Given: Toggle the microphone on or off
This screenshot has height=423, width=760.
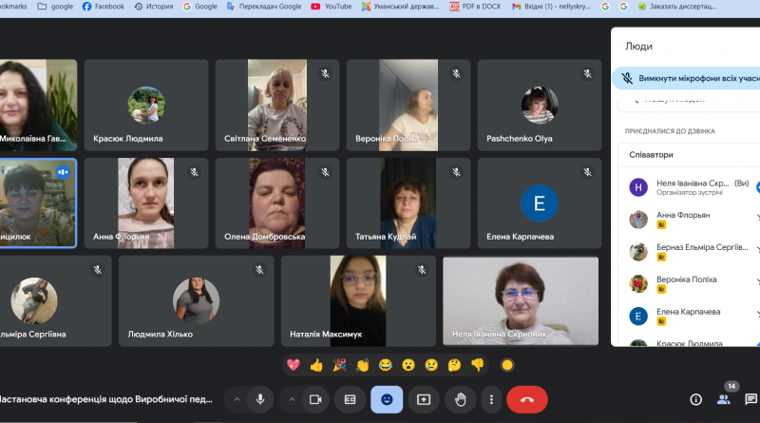Looking at the screenshot, I should pos(260,399).
